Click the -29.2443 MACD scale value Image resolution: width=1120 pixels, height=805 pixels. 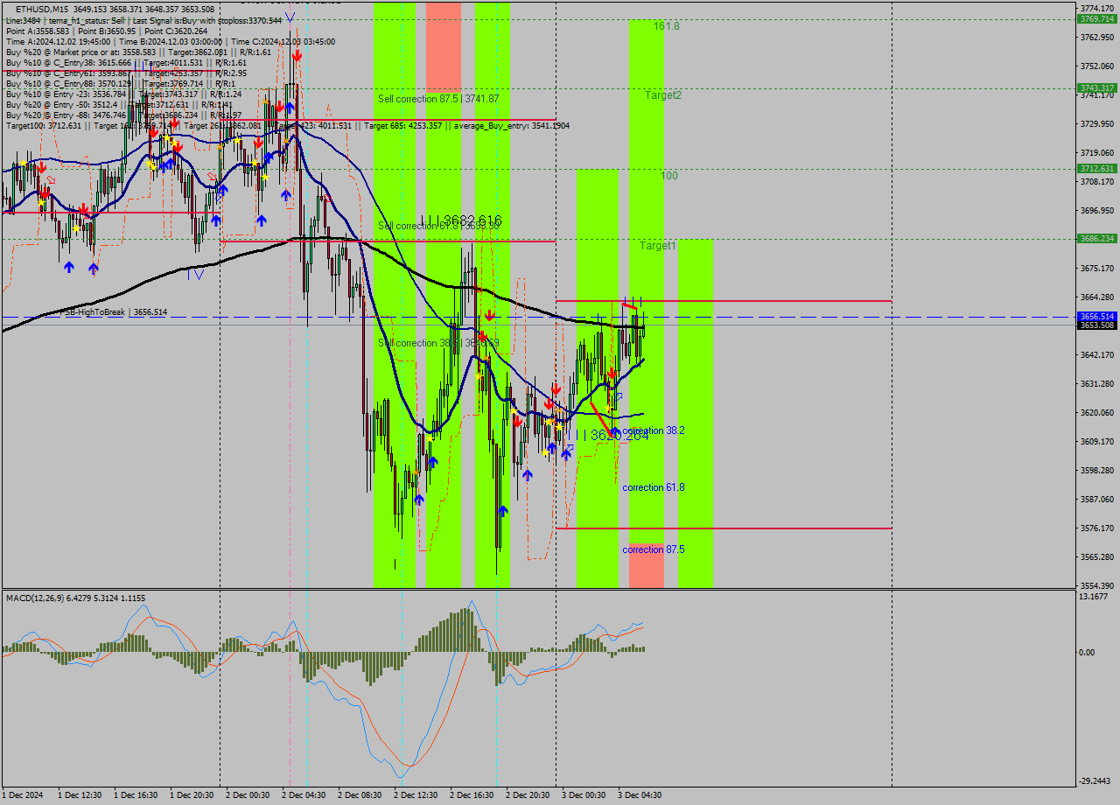click(1095, 781)
